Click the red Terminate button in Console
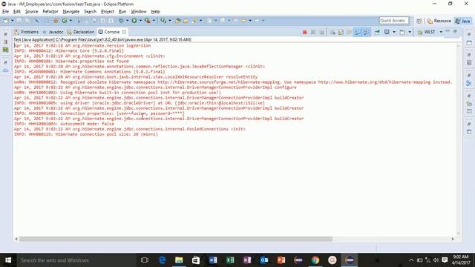The image size is (475, 267). pyautogui.click(x=305, y=32)
